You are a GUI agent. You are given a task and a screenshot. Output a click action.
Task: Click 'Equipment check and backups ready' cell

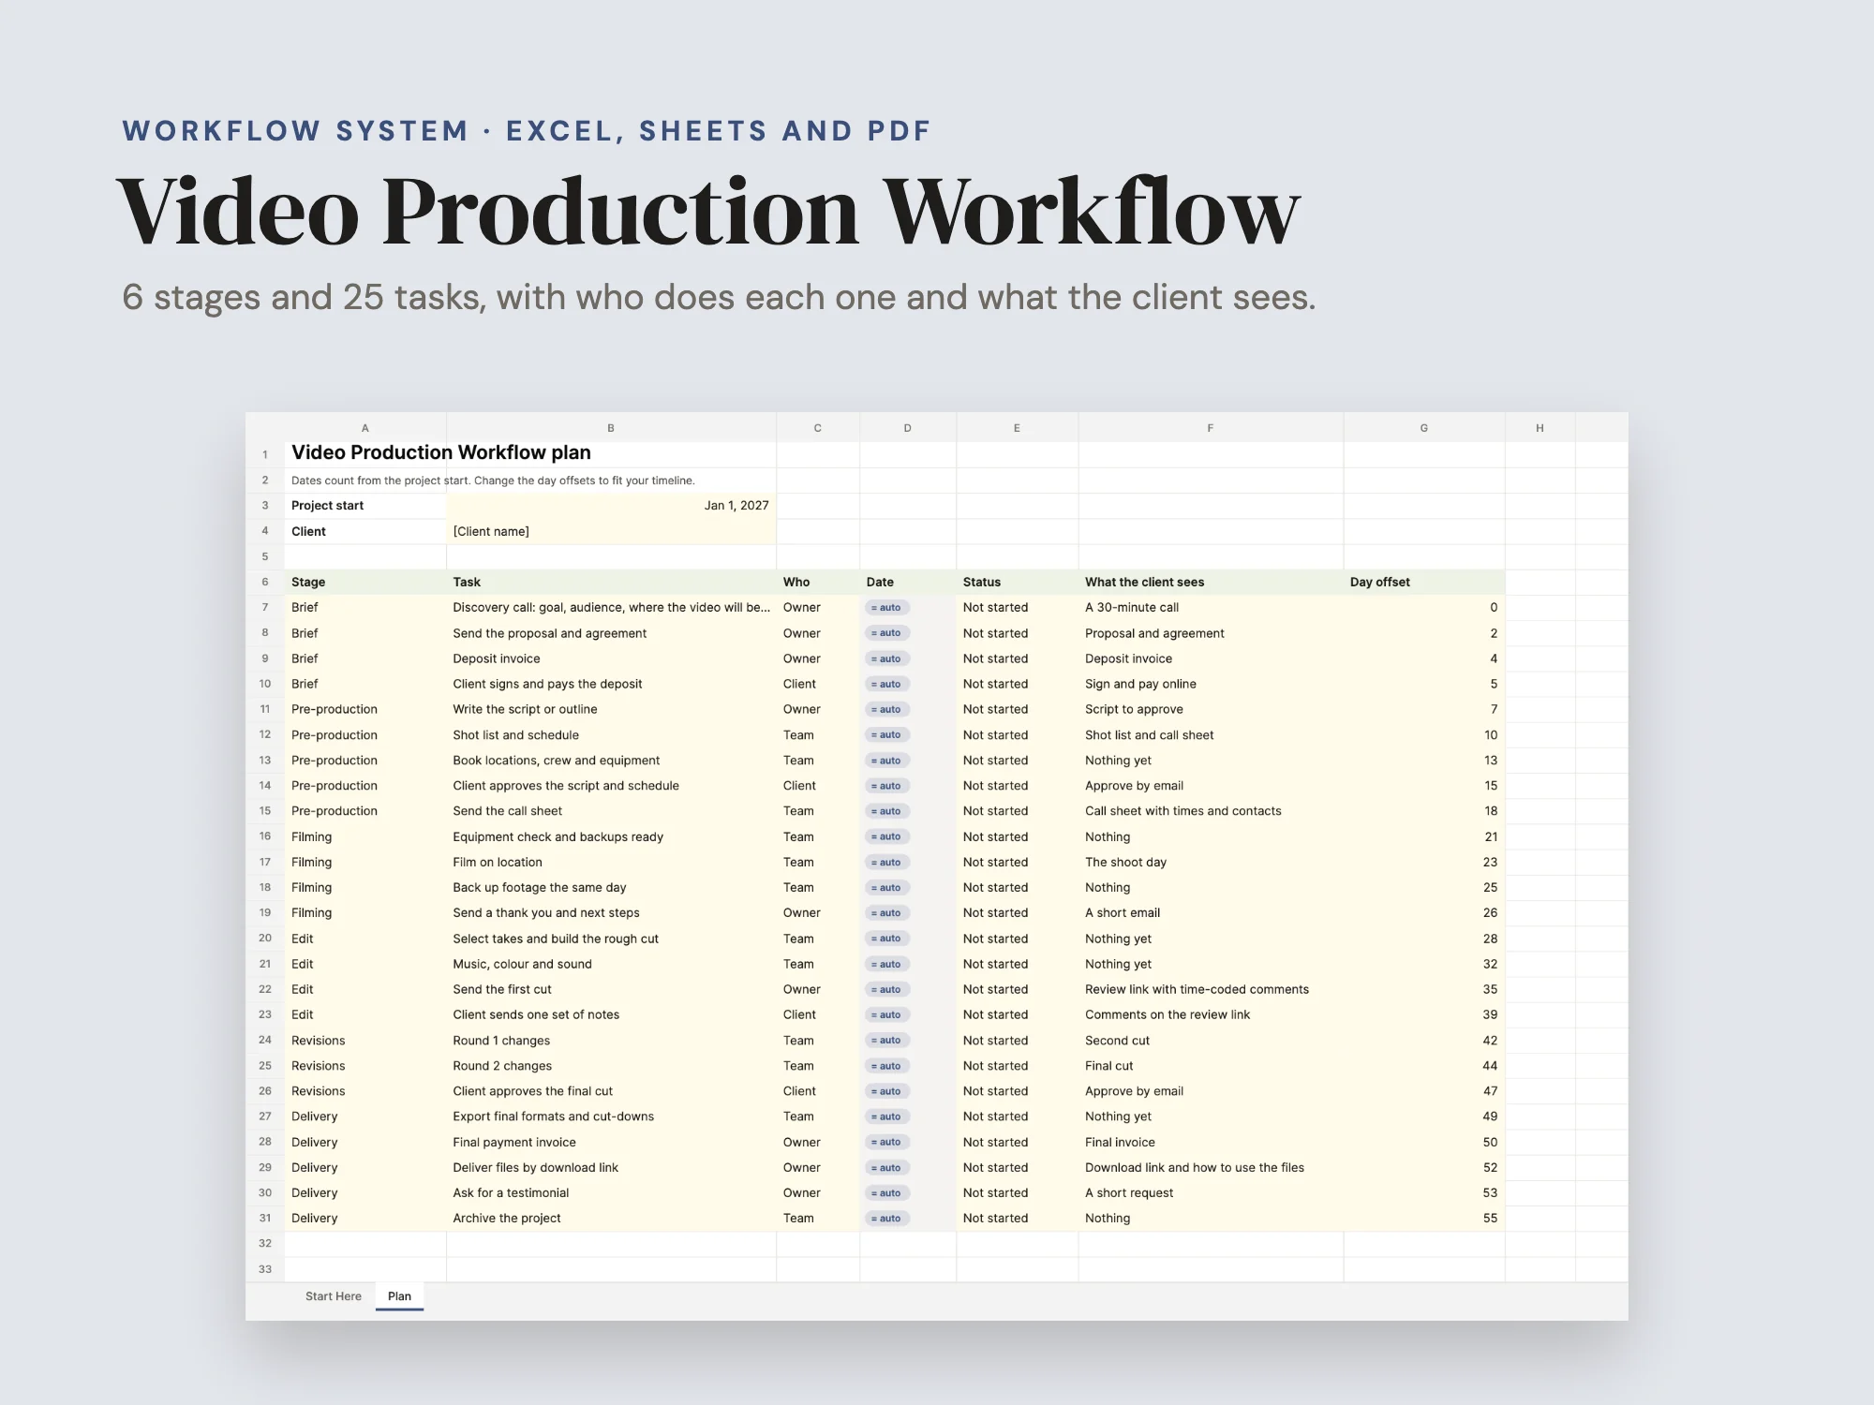click(611, 836)
